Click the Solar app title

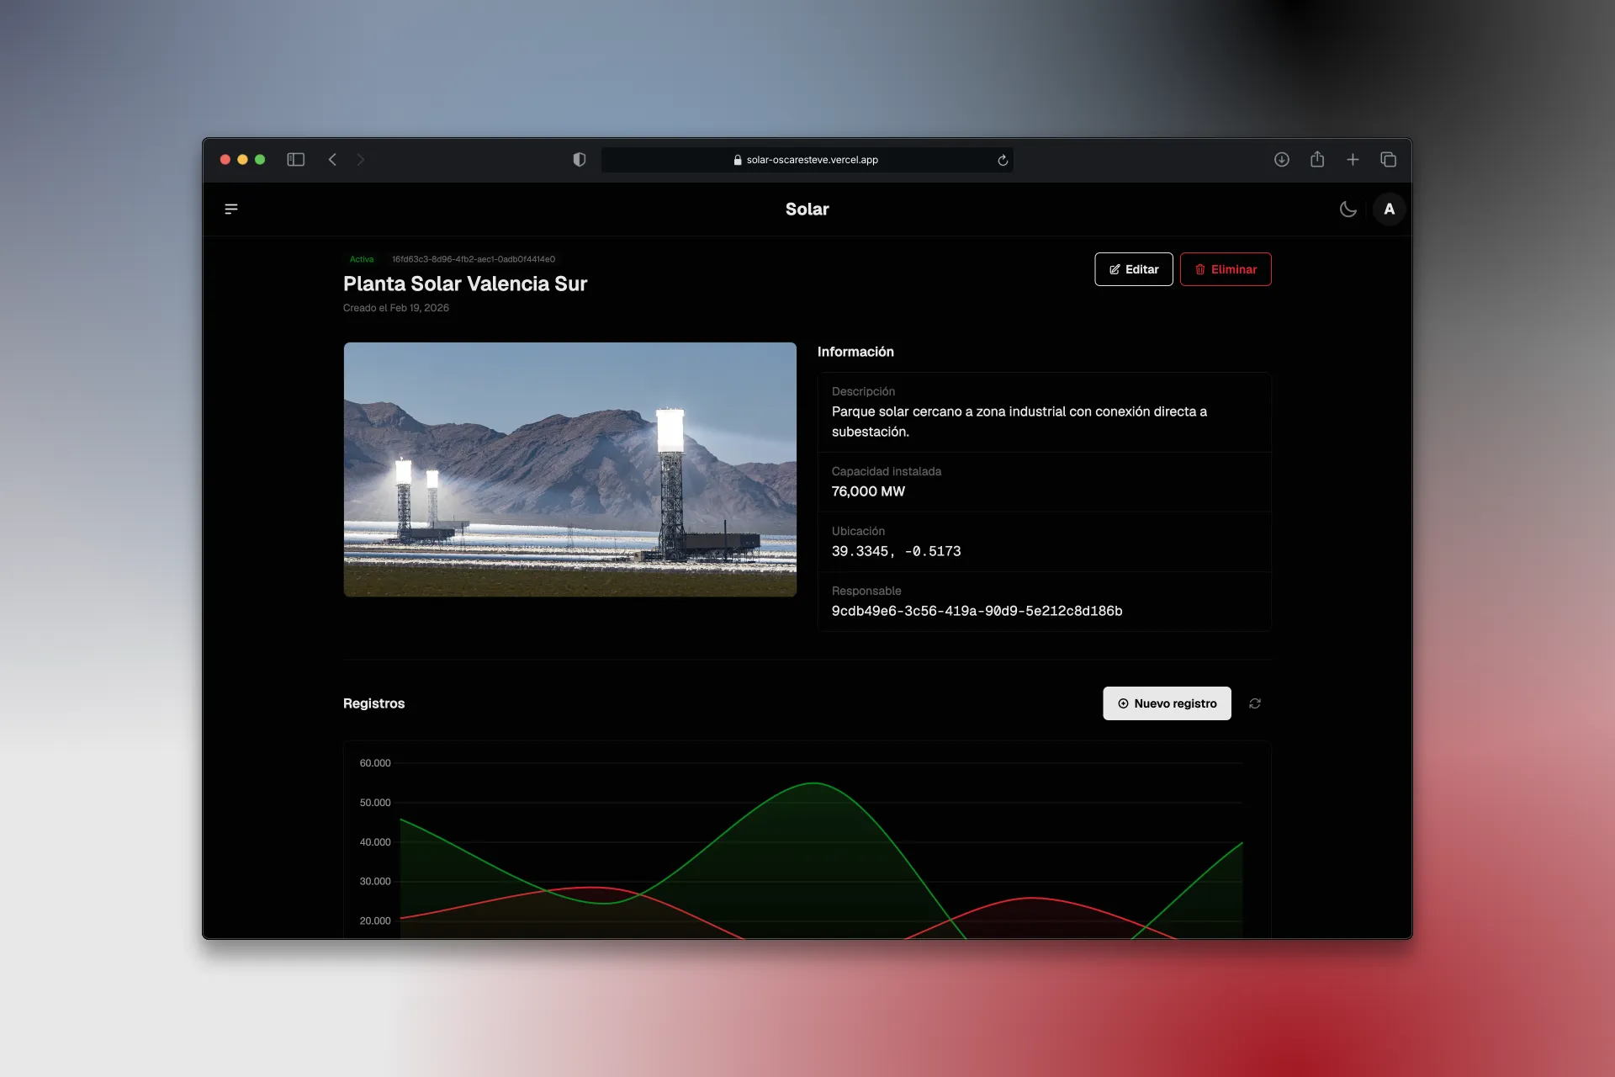(807, 210)
